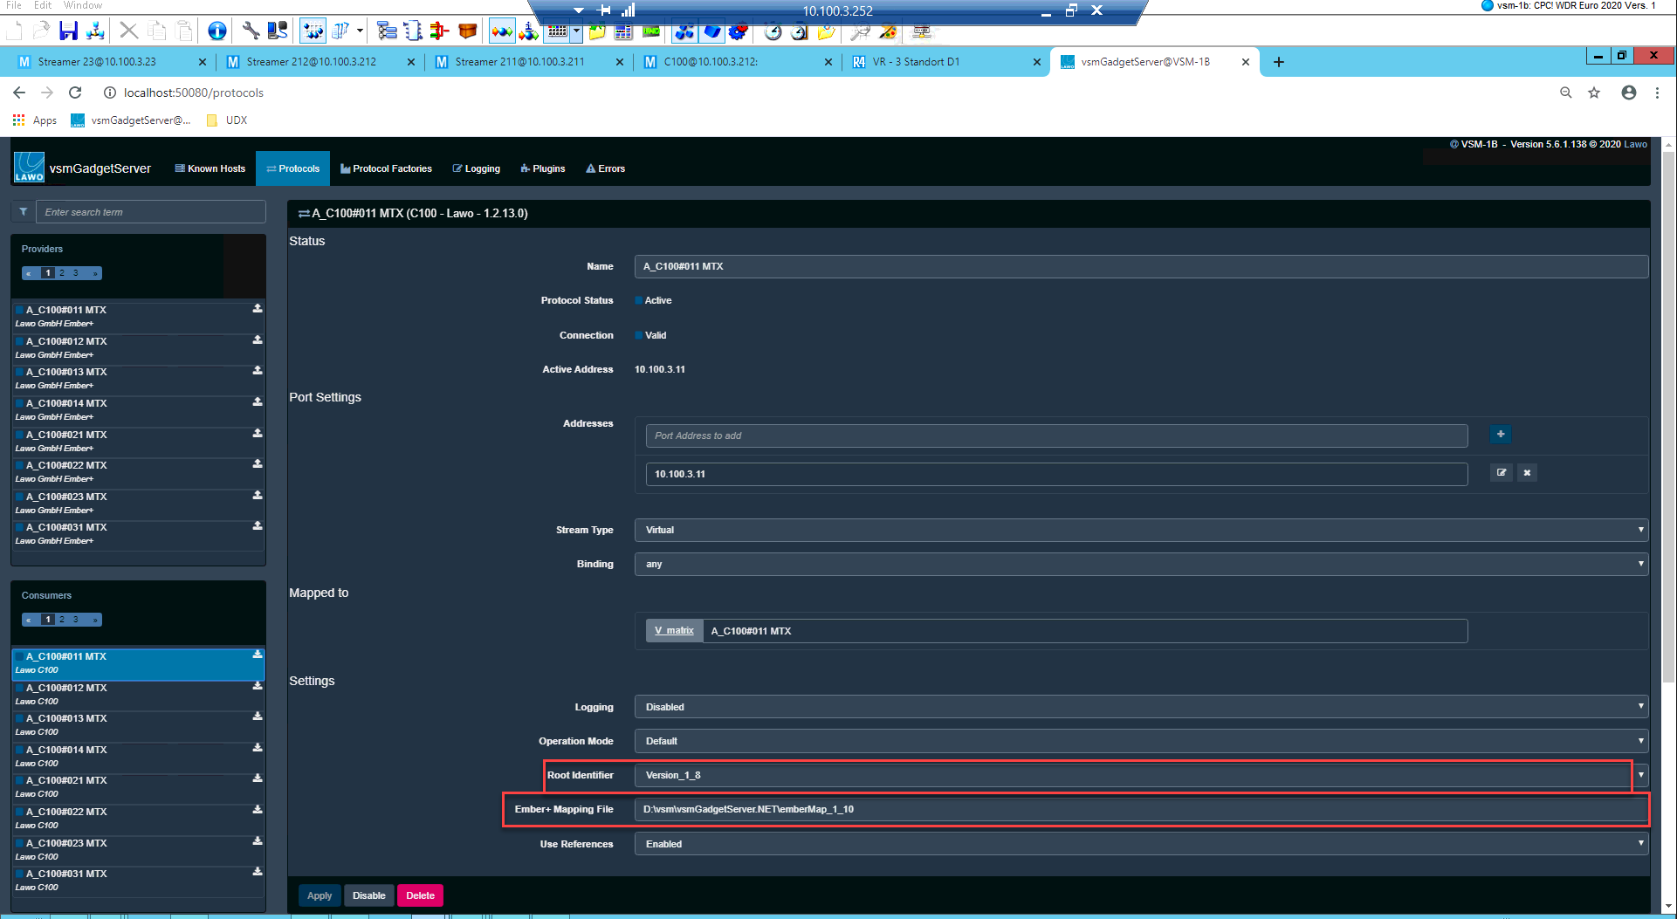The height and width of the screenshot is (919, 1677).
Task: Click the filter funnel icon above the search field
Action: (23, 211)
